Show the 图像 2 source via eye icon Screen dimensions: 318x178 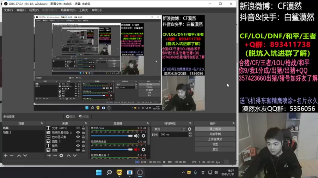78,141
